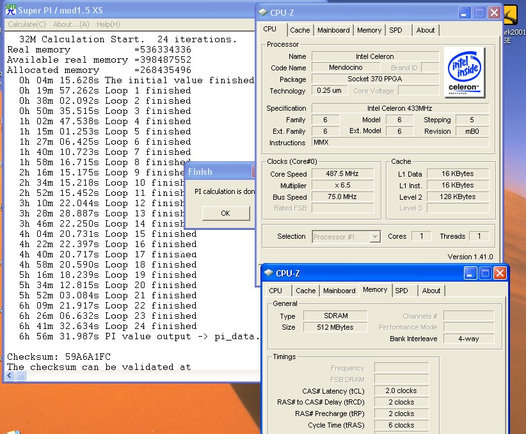Click the Finish dialog title bar
This screenshot has height=434, width=526.
[x=219, y=172]
